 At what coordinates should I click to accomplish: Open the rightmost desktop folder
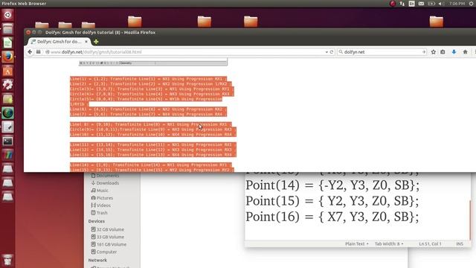coord(437,22)
